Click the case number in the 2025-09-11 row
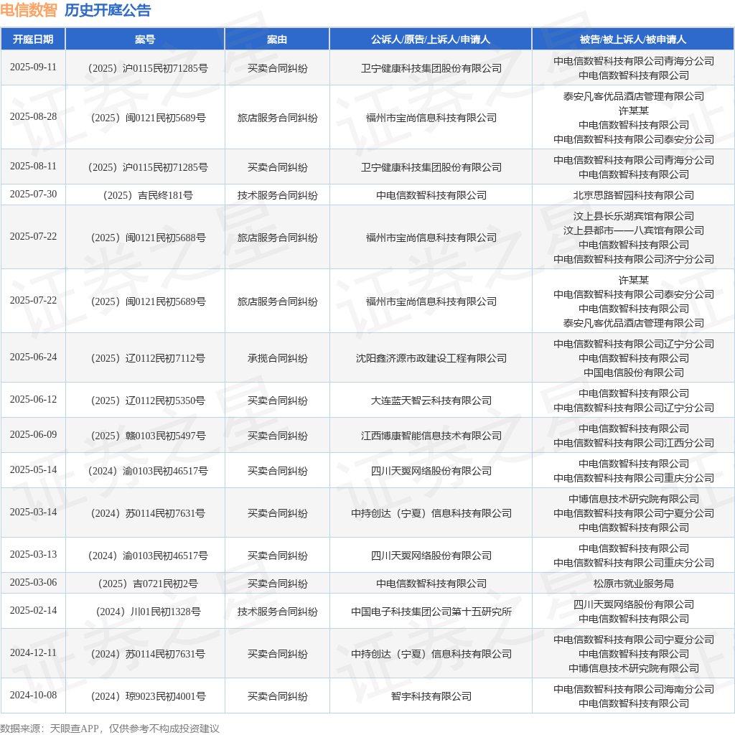This screenshot has height=735, width=735. pyautogui.click(x=148, y=68)
